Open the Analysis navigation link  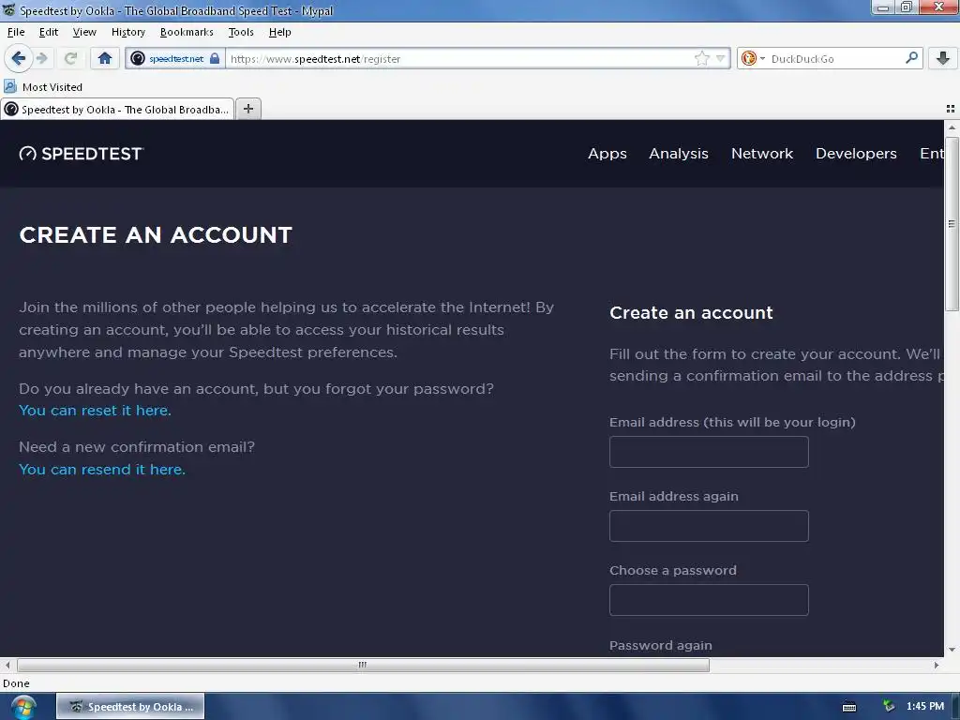tap(679, 154)
